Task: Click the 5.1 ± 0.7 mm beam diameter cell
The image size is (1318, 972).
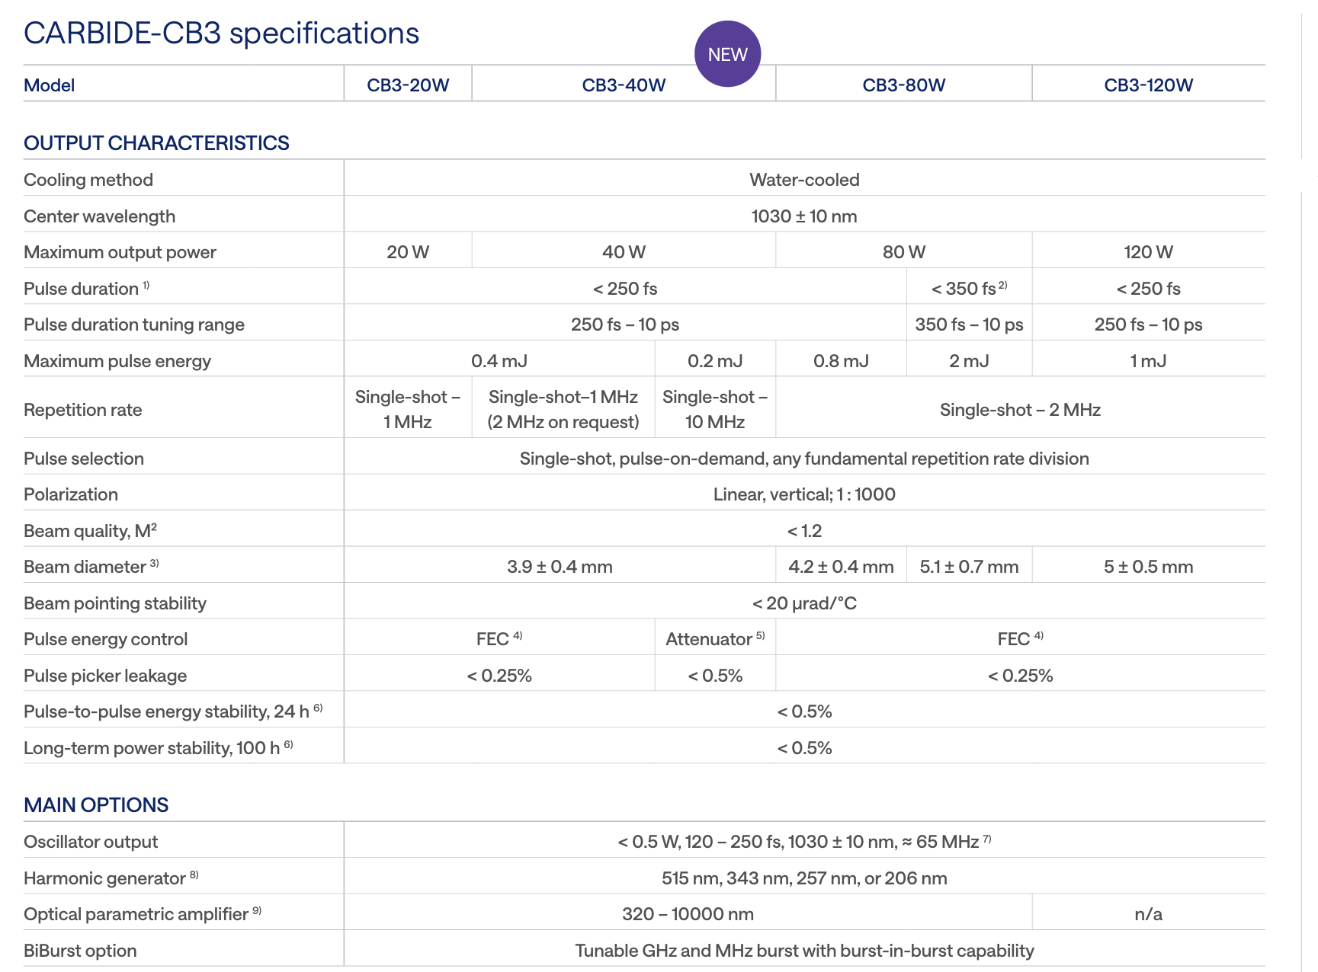Action: point(969,567)
